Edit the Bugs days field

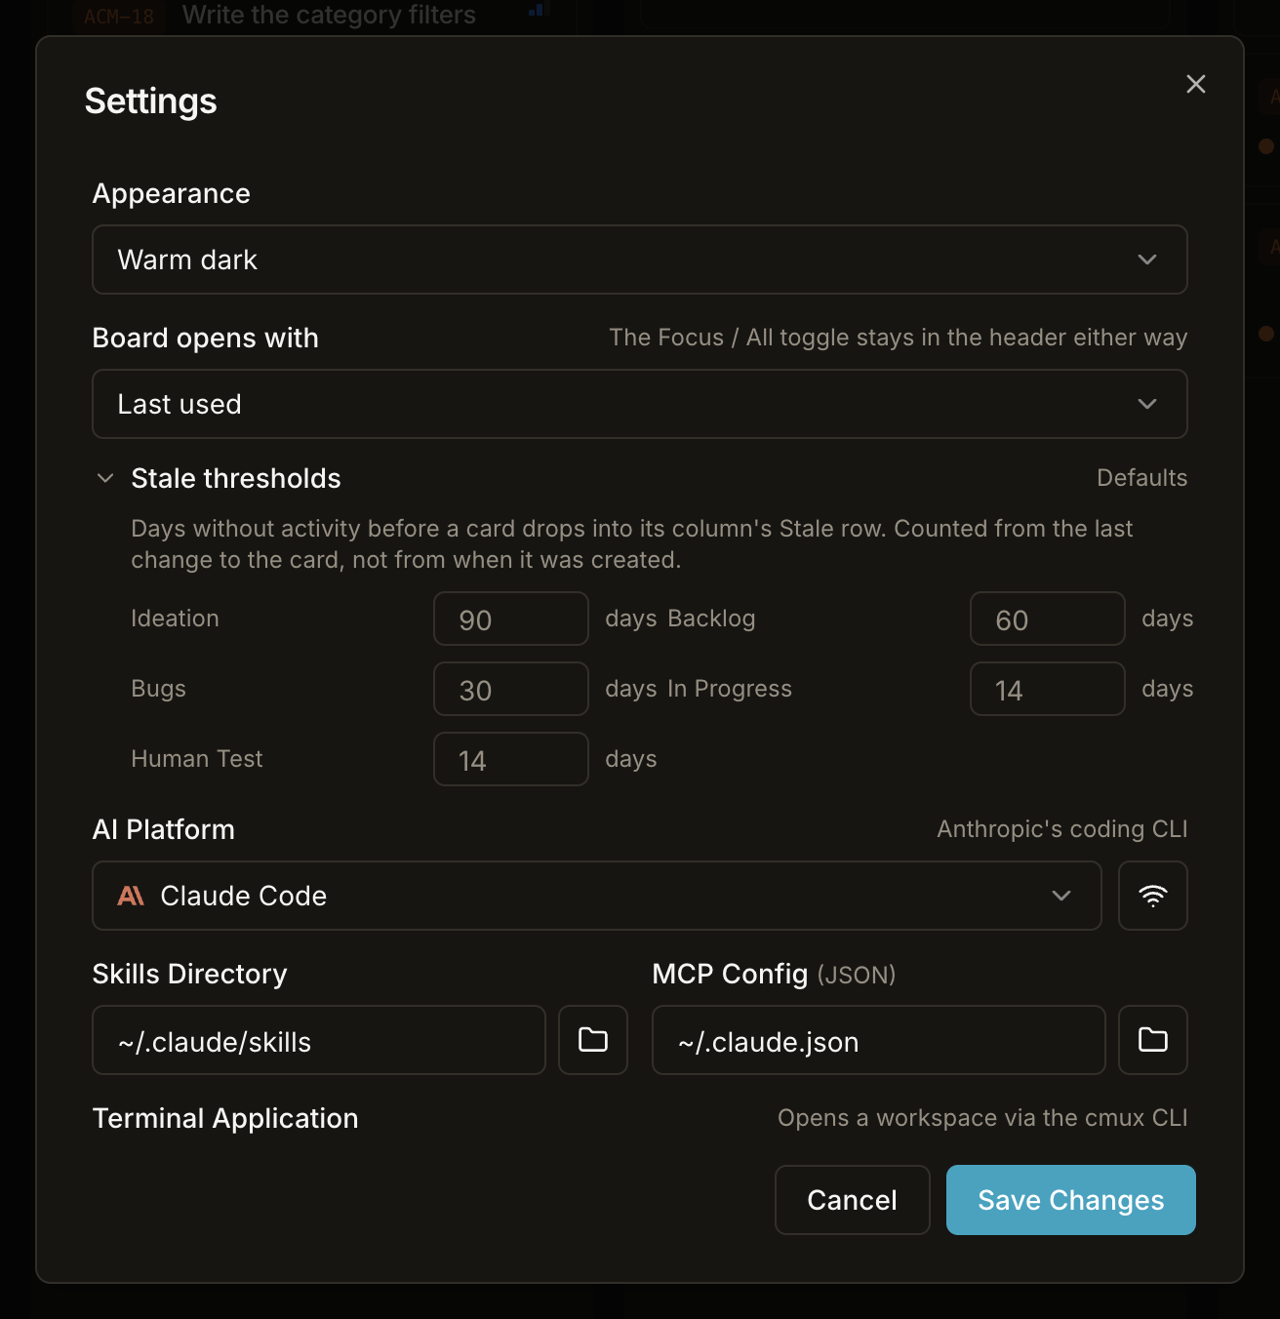tap(511, 689)
